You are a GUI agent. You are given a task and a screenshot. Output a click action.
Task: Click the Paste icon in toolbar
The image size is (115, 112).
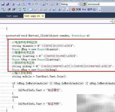pos(24,4)
